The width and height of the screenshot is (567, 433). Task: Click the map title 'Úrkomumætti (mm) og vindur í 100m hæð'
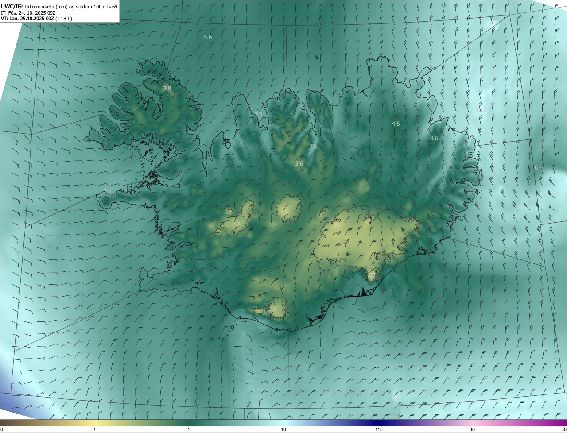point(71,6)
